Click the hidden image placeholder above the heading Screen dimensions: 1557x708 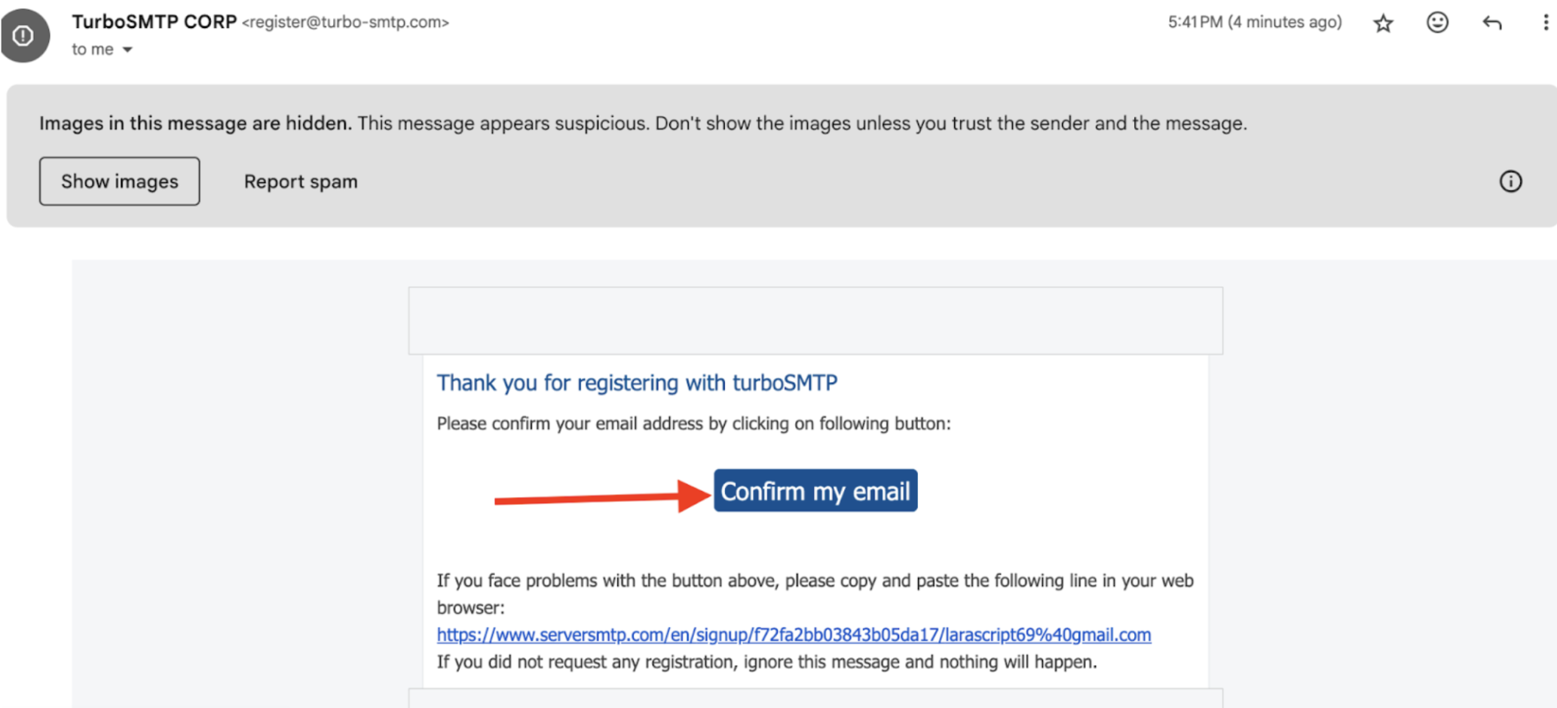pos(815,321)
